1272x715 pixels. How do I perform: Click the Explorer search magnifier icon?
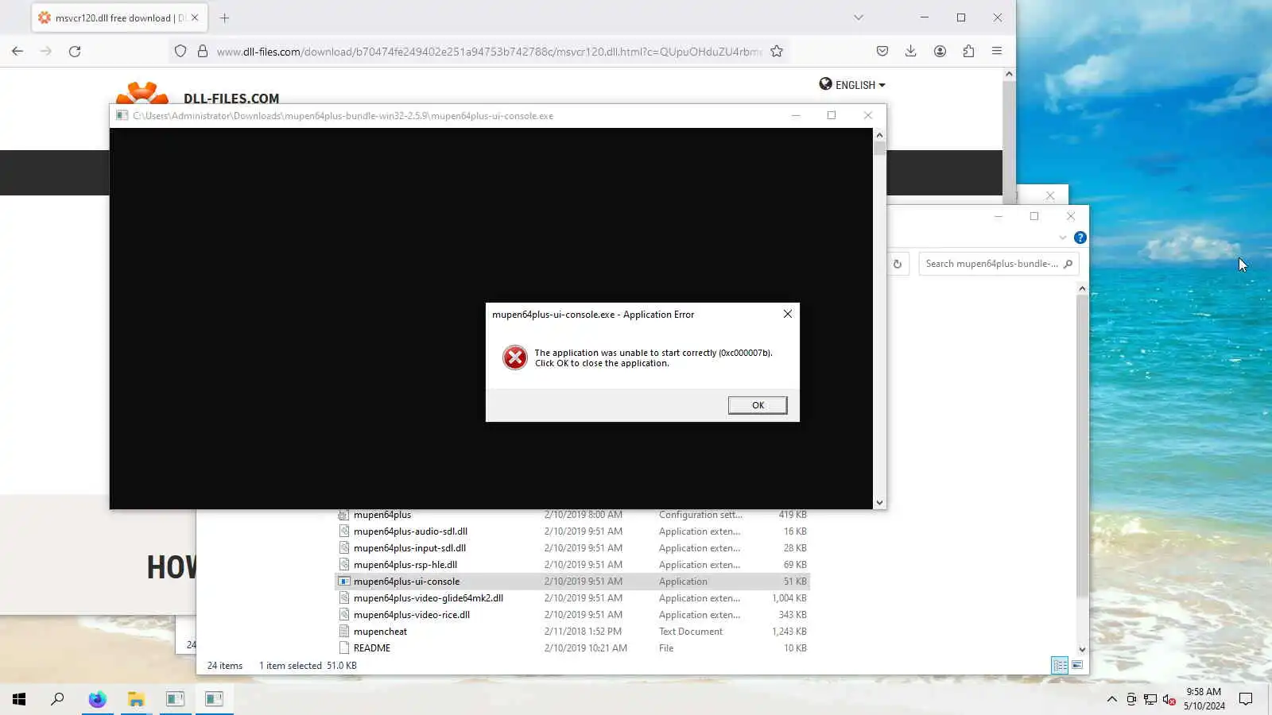[1068, 264]
